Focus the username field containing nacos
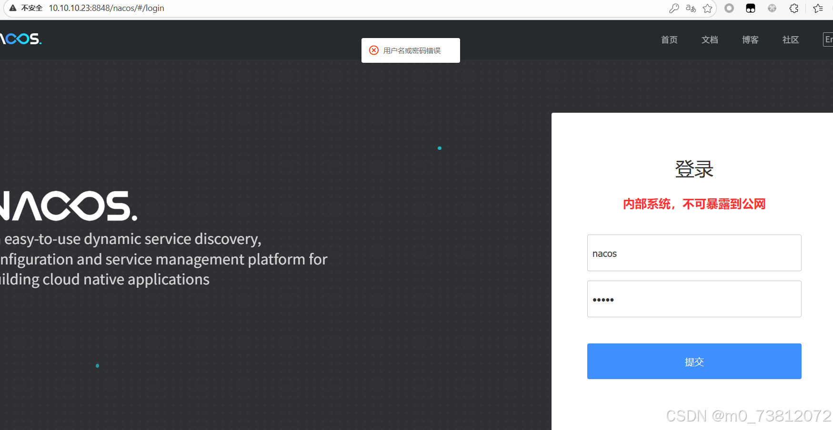Viewport: 833px width, 430px height. [x=694, y=253]
